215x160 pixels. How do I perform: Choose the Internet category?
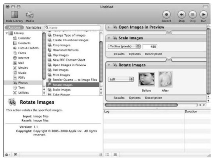click(21, 58)
